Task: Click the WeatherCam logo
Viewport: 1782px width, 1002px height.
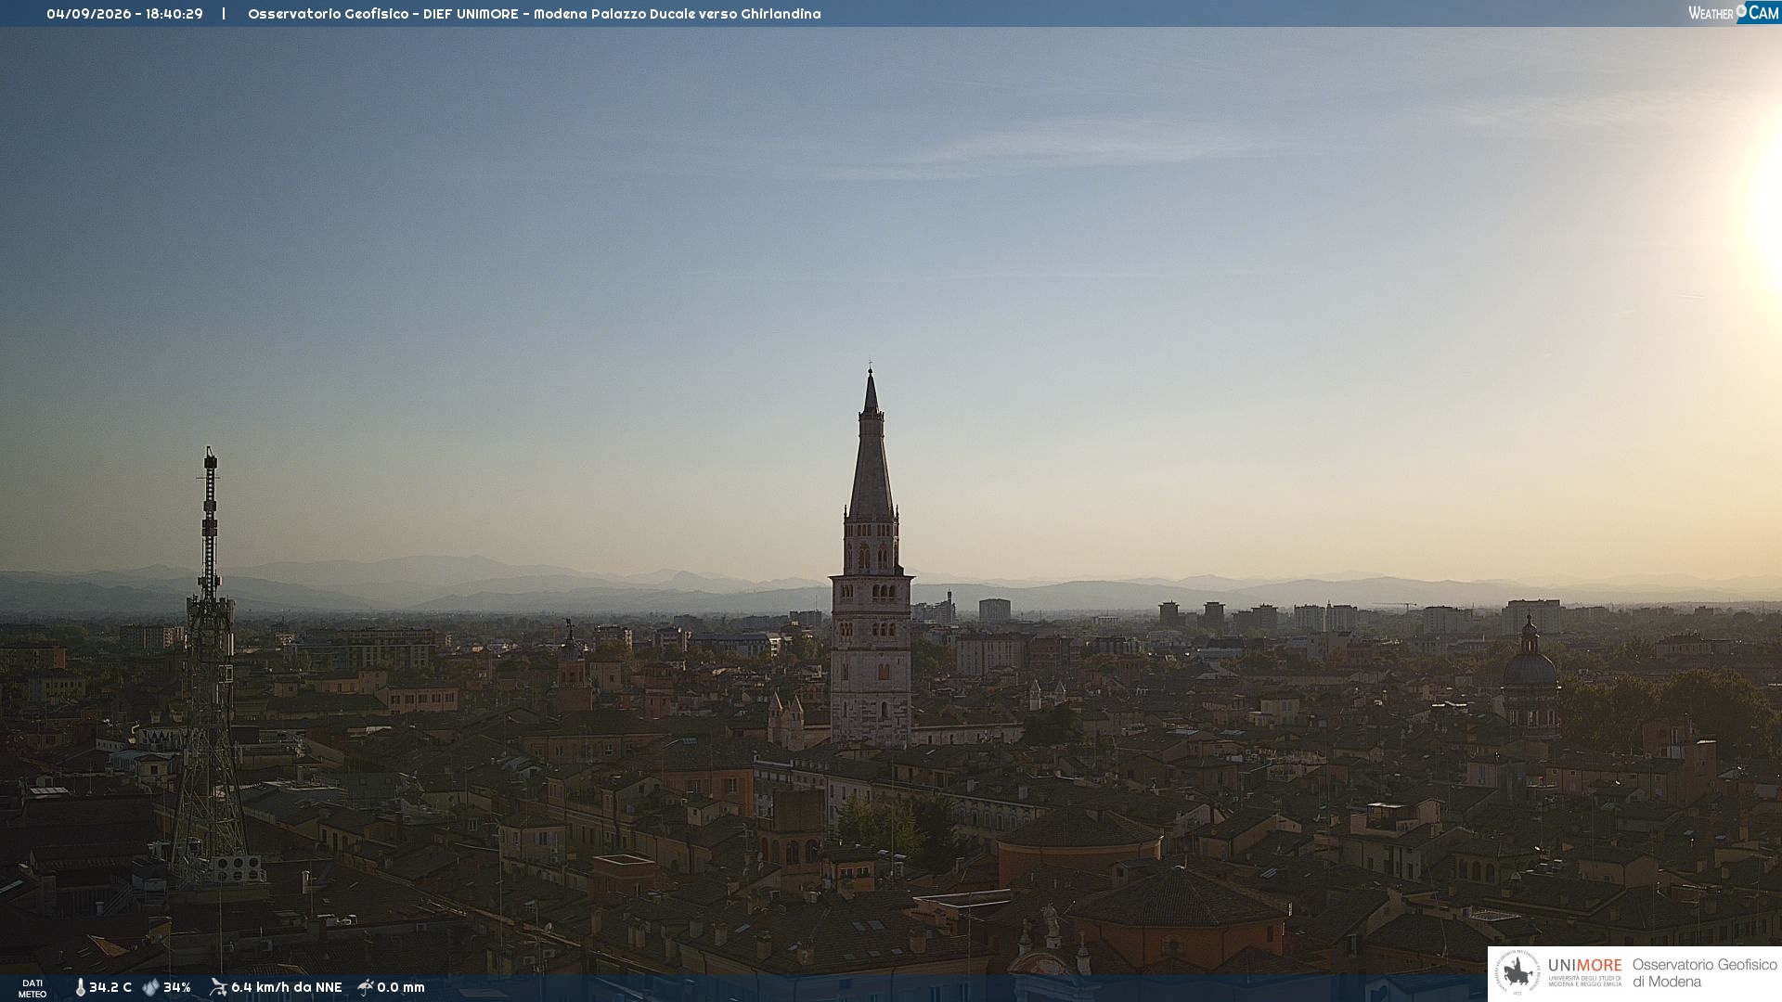Action: tap(1734, 12)
